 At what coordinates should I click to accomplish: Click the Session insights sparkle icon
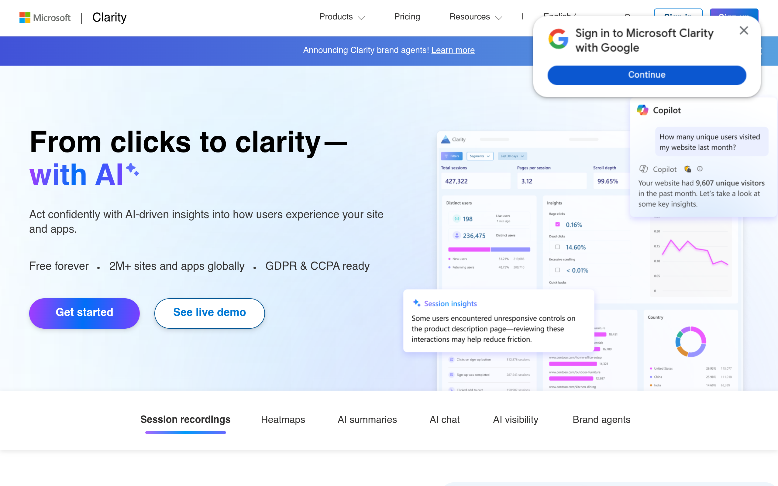pos(417,303)
